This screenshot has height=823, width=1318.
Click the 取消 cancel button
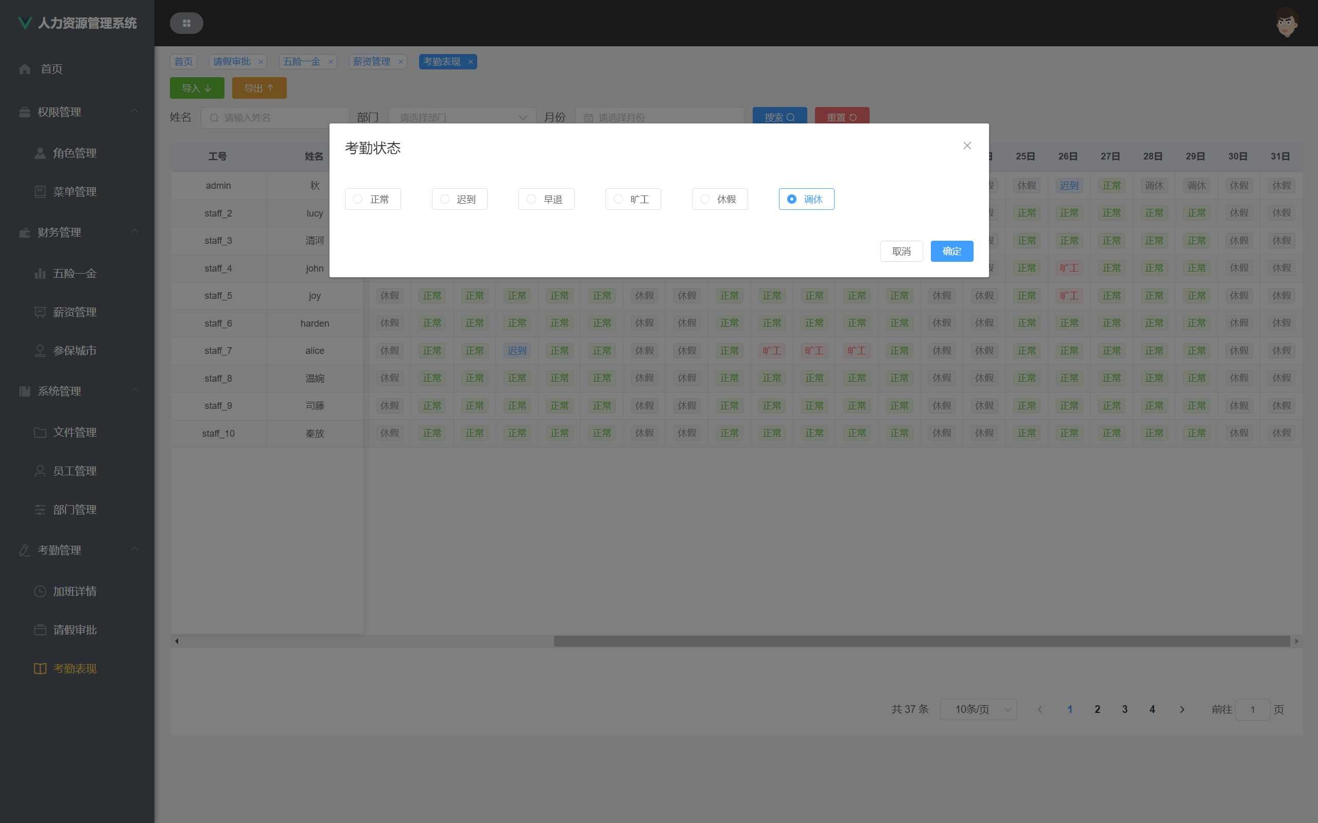[x=901, y=251]
